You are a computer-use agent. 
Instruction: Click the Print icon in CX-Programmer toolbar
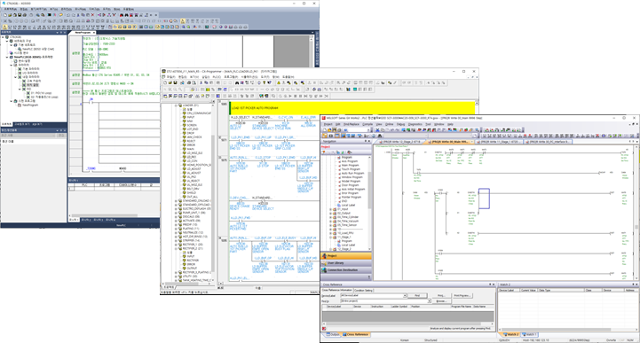pyautogui.click(x=189, y=82)
